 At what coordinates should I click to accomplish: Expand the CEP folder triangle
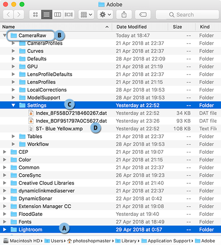coord(5,152)
